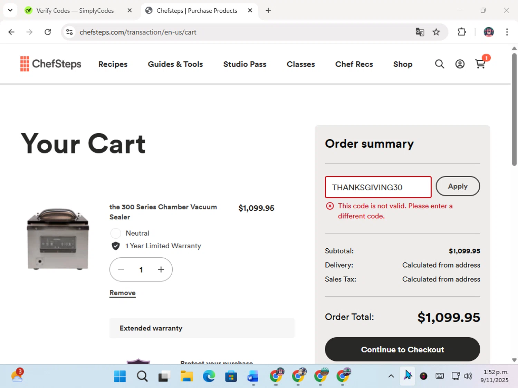This screenshot has height=388, width=518.
Task: Open Windows taskbar search
Action: click(x=142, y=376)
